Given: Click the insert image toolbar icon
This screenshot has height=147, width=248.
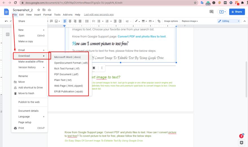Looking at the screenshot, I should (56, 21).
